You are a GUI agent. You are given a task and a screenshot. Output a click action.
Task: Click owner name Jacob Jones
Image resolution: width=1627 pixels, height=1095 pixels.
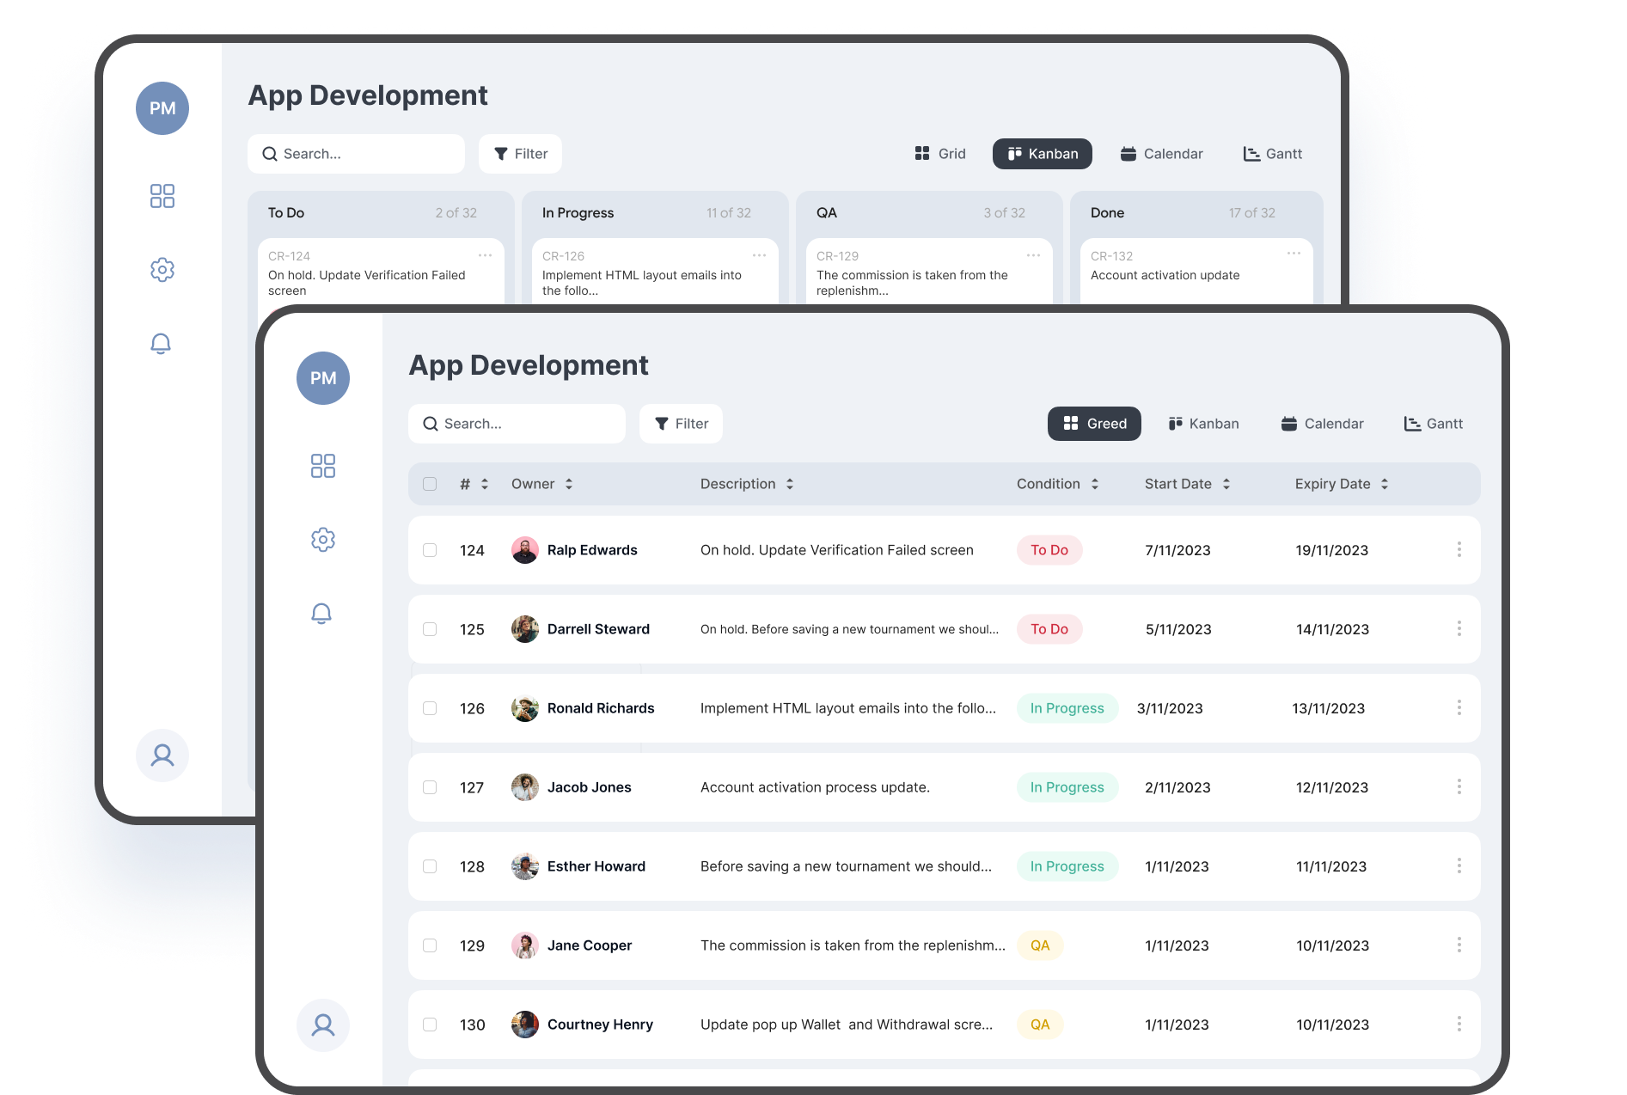(590, 787)
